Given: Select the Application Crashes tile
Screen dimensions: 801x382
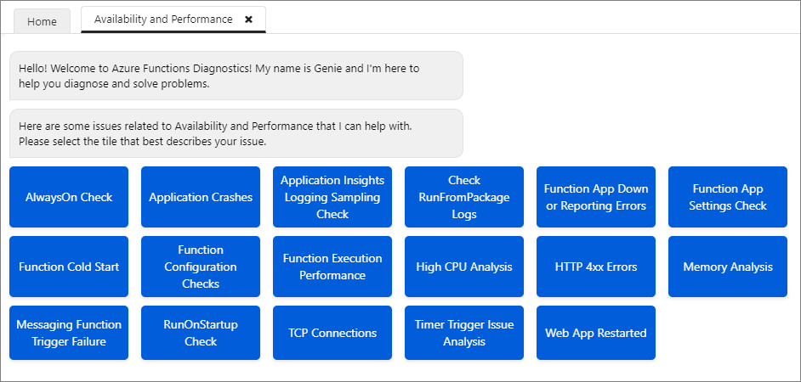Looking at the screenshot, I should coord(201,197).
